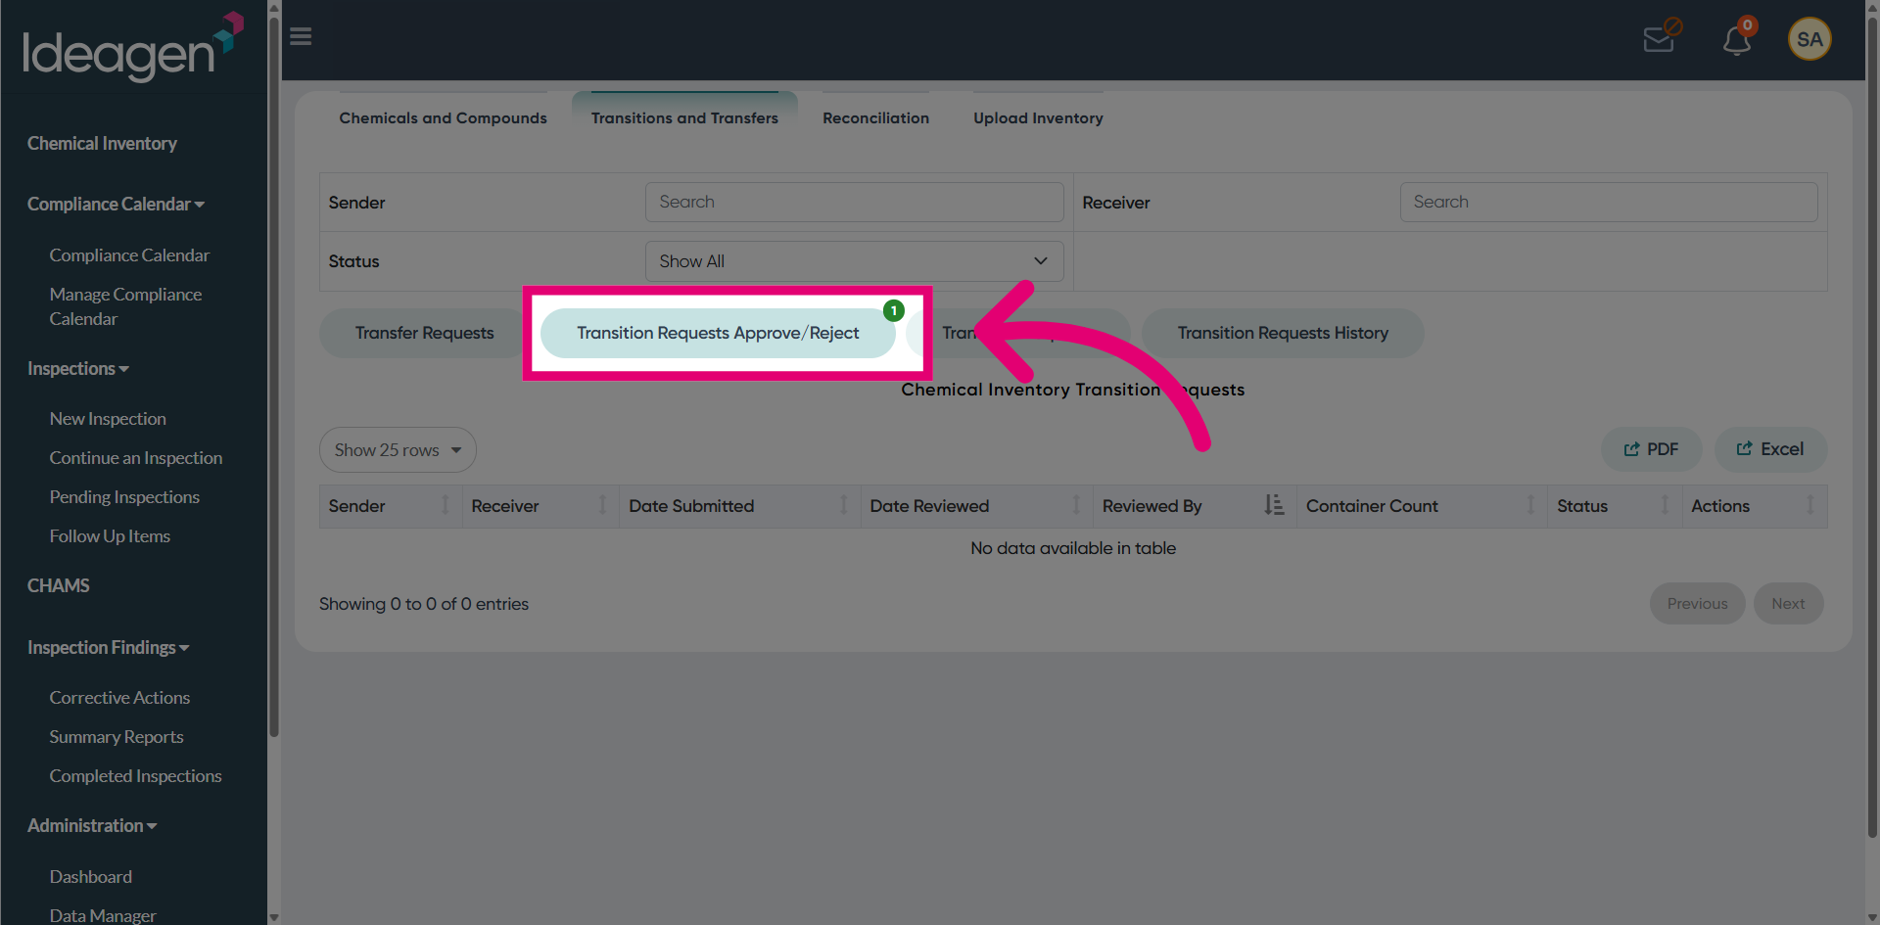The width and height of the screenshot is (1880, 925).
Task: Sort by Status column header
Action: coord(1615,506)
